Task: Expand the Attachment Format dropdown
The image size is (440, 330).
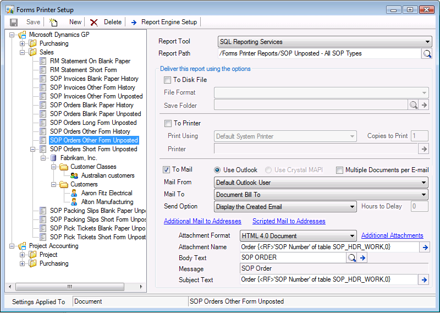Action: pos(352,236)
